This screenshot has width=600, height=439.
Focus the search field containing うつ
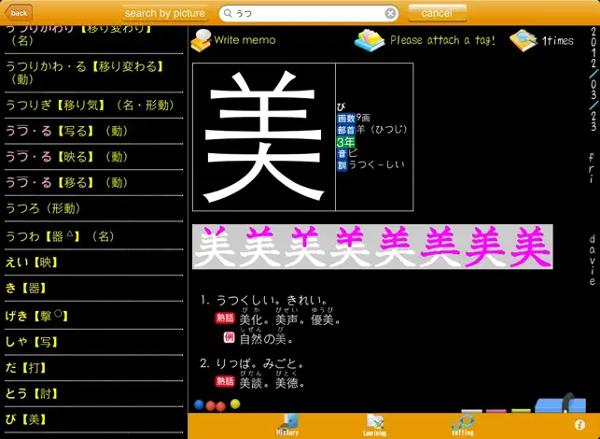pyautogui.click(x=309, y=13)
